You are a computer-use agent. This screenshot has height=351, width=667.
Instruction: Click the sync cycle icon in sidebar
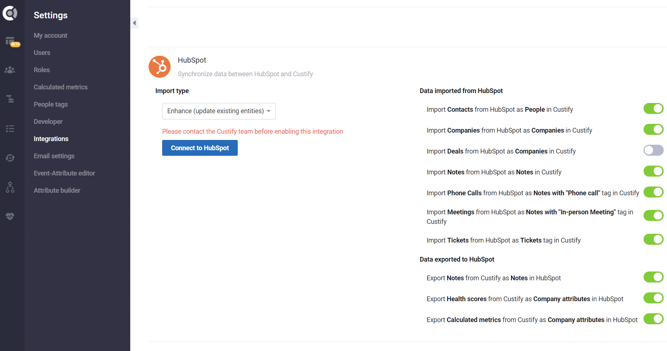(x=10, y=158)
